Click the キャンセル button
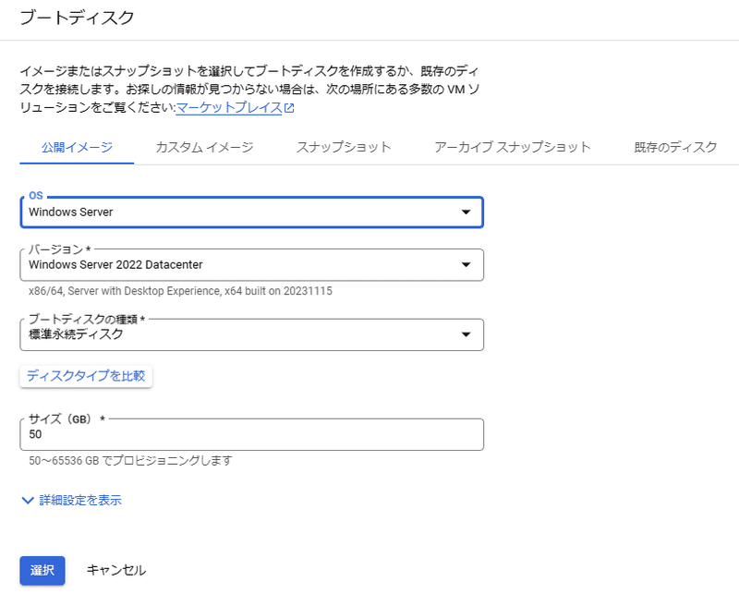The width and height of the screenshot is (739, 606). [x=116, y=570]
